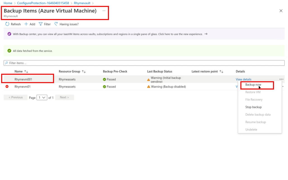Open ConfigureProtection-1646040315458 breadcrumb
The image size is (288, 180).
pos(43,3)
